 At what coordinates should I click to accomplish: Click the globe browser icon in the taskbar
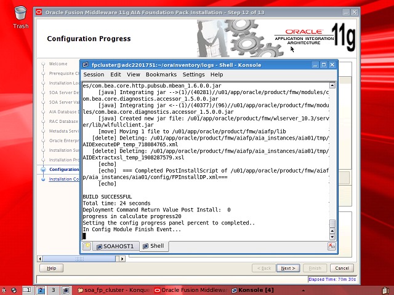point(14,290)
